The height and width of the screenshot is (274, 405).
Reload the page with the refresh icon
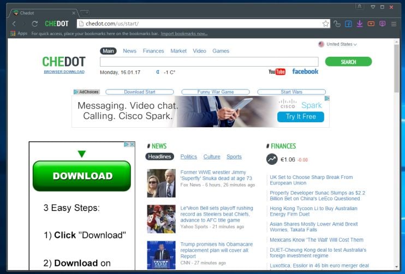tap(34, 24)
